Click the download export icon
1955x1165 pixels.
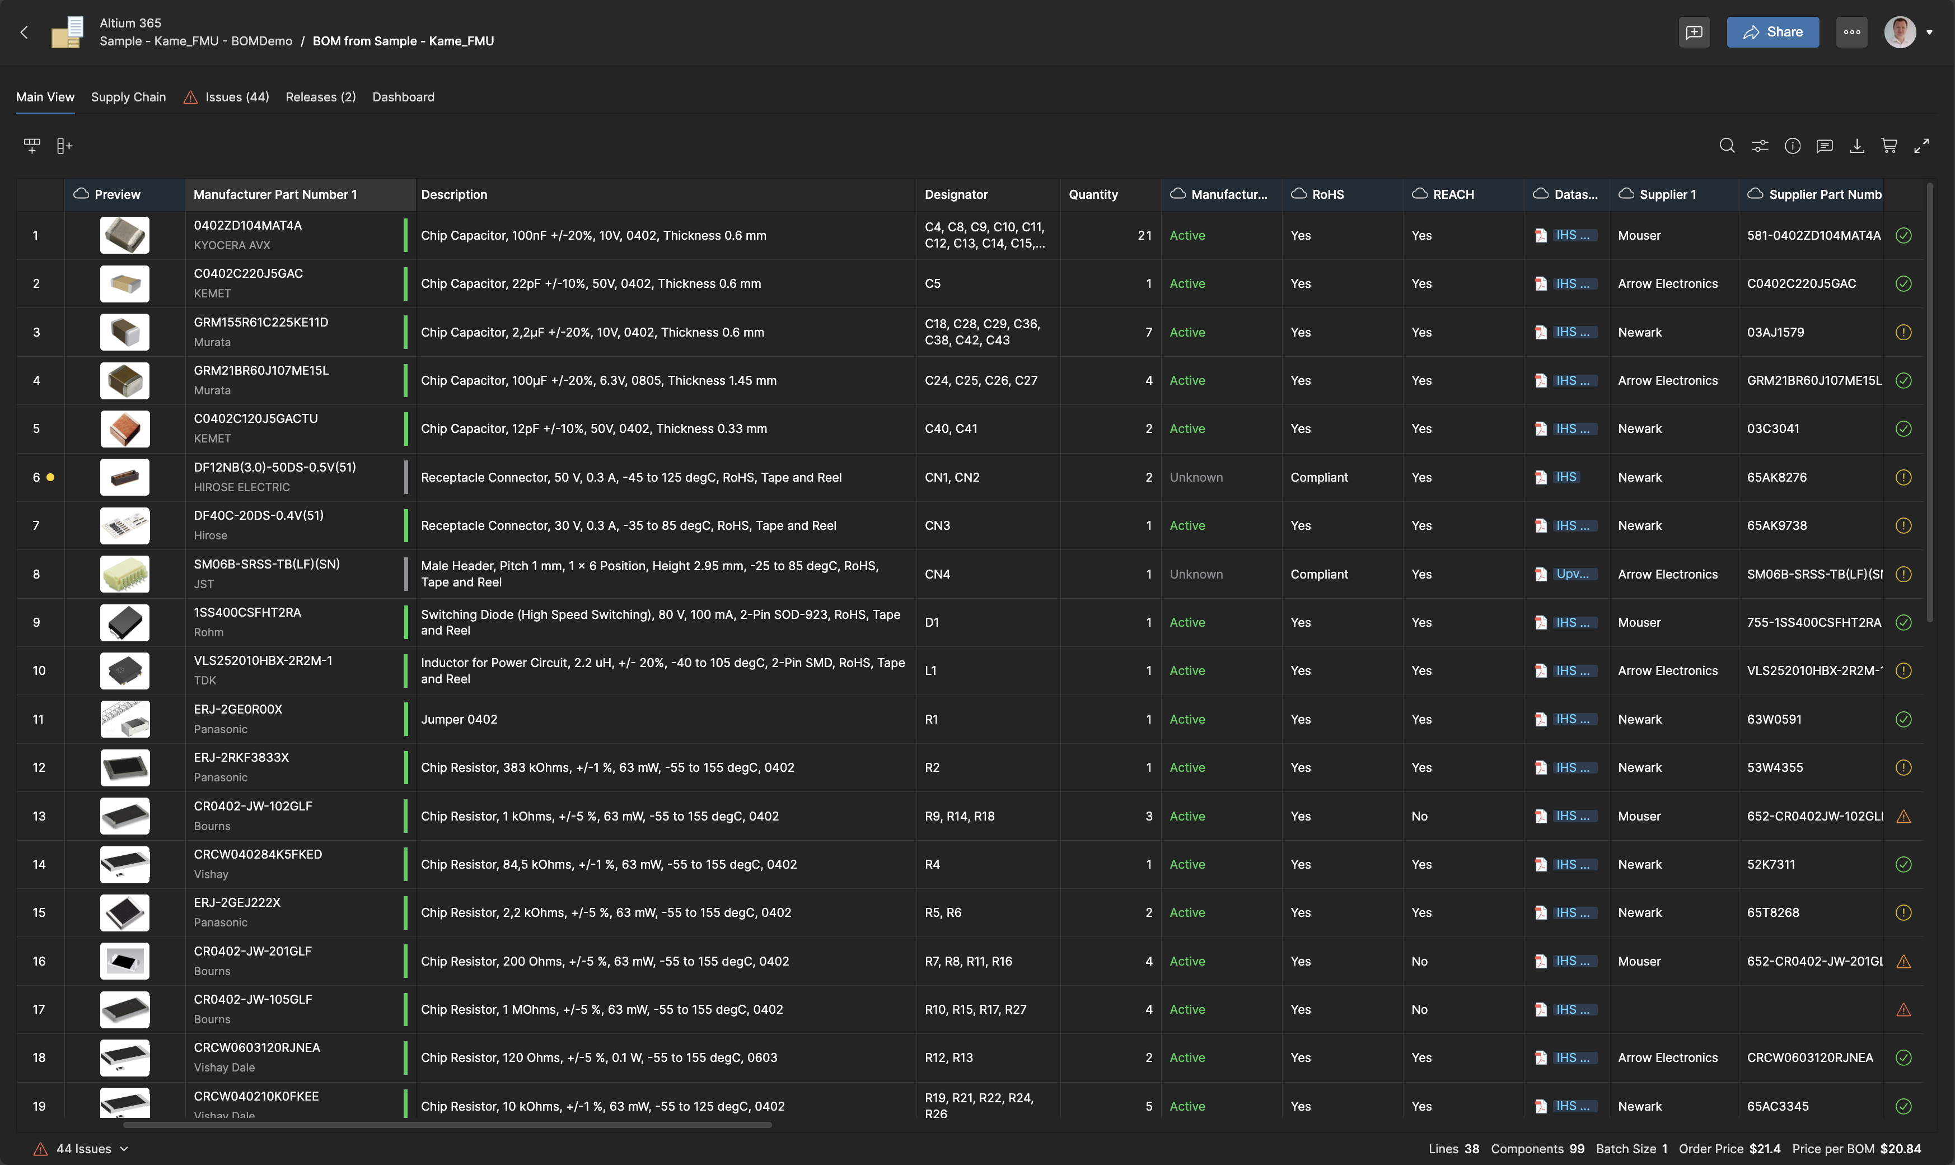click(1856, 146)
